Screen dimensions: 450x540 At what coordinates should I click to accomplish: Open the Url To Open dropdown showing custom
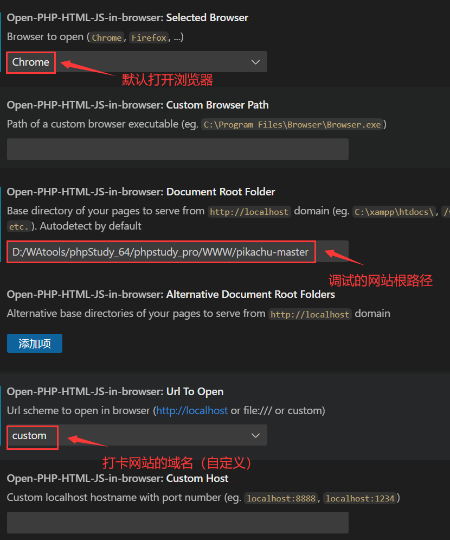[137, 436]
